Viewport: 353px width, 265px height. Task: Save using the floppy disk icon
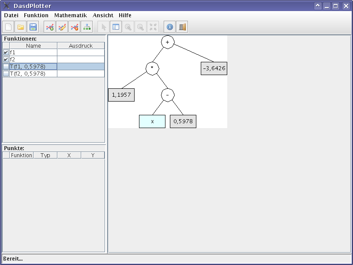33,27
